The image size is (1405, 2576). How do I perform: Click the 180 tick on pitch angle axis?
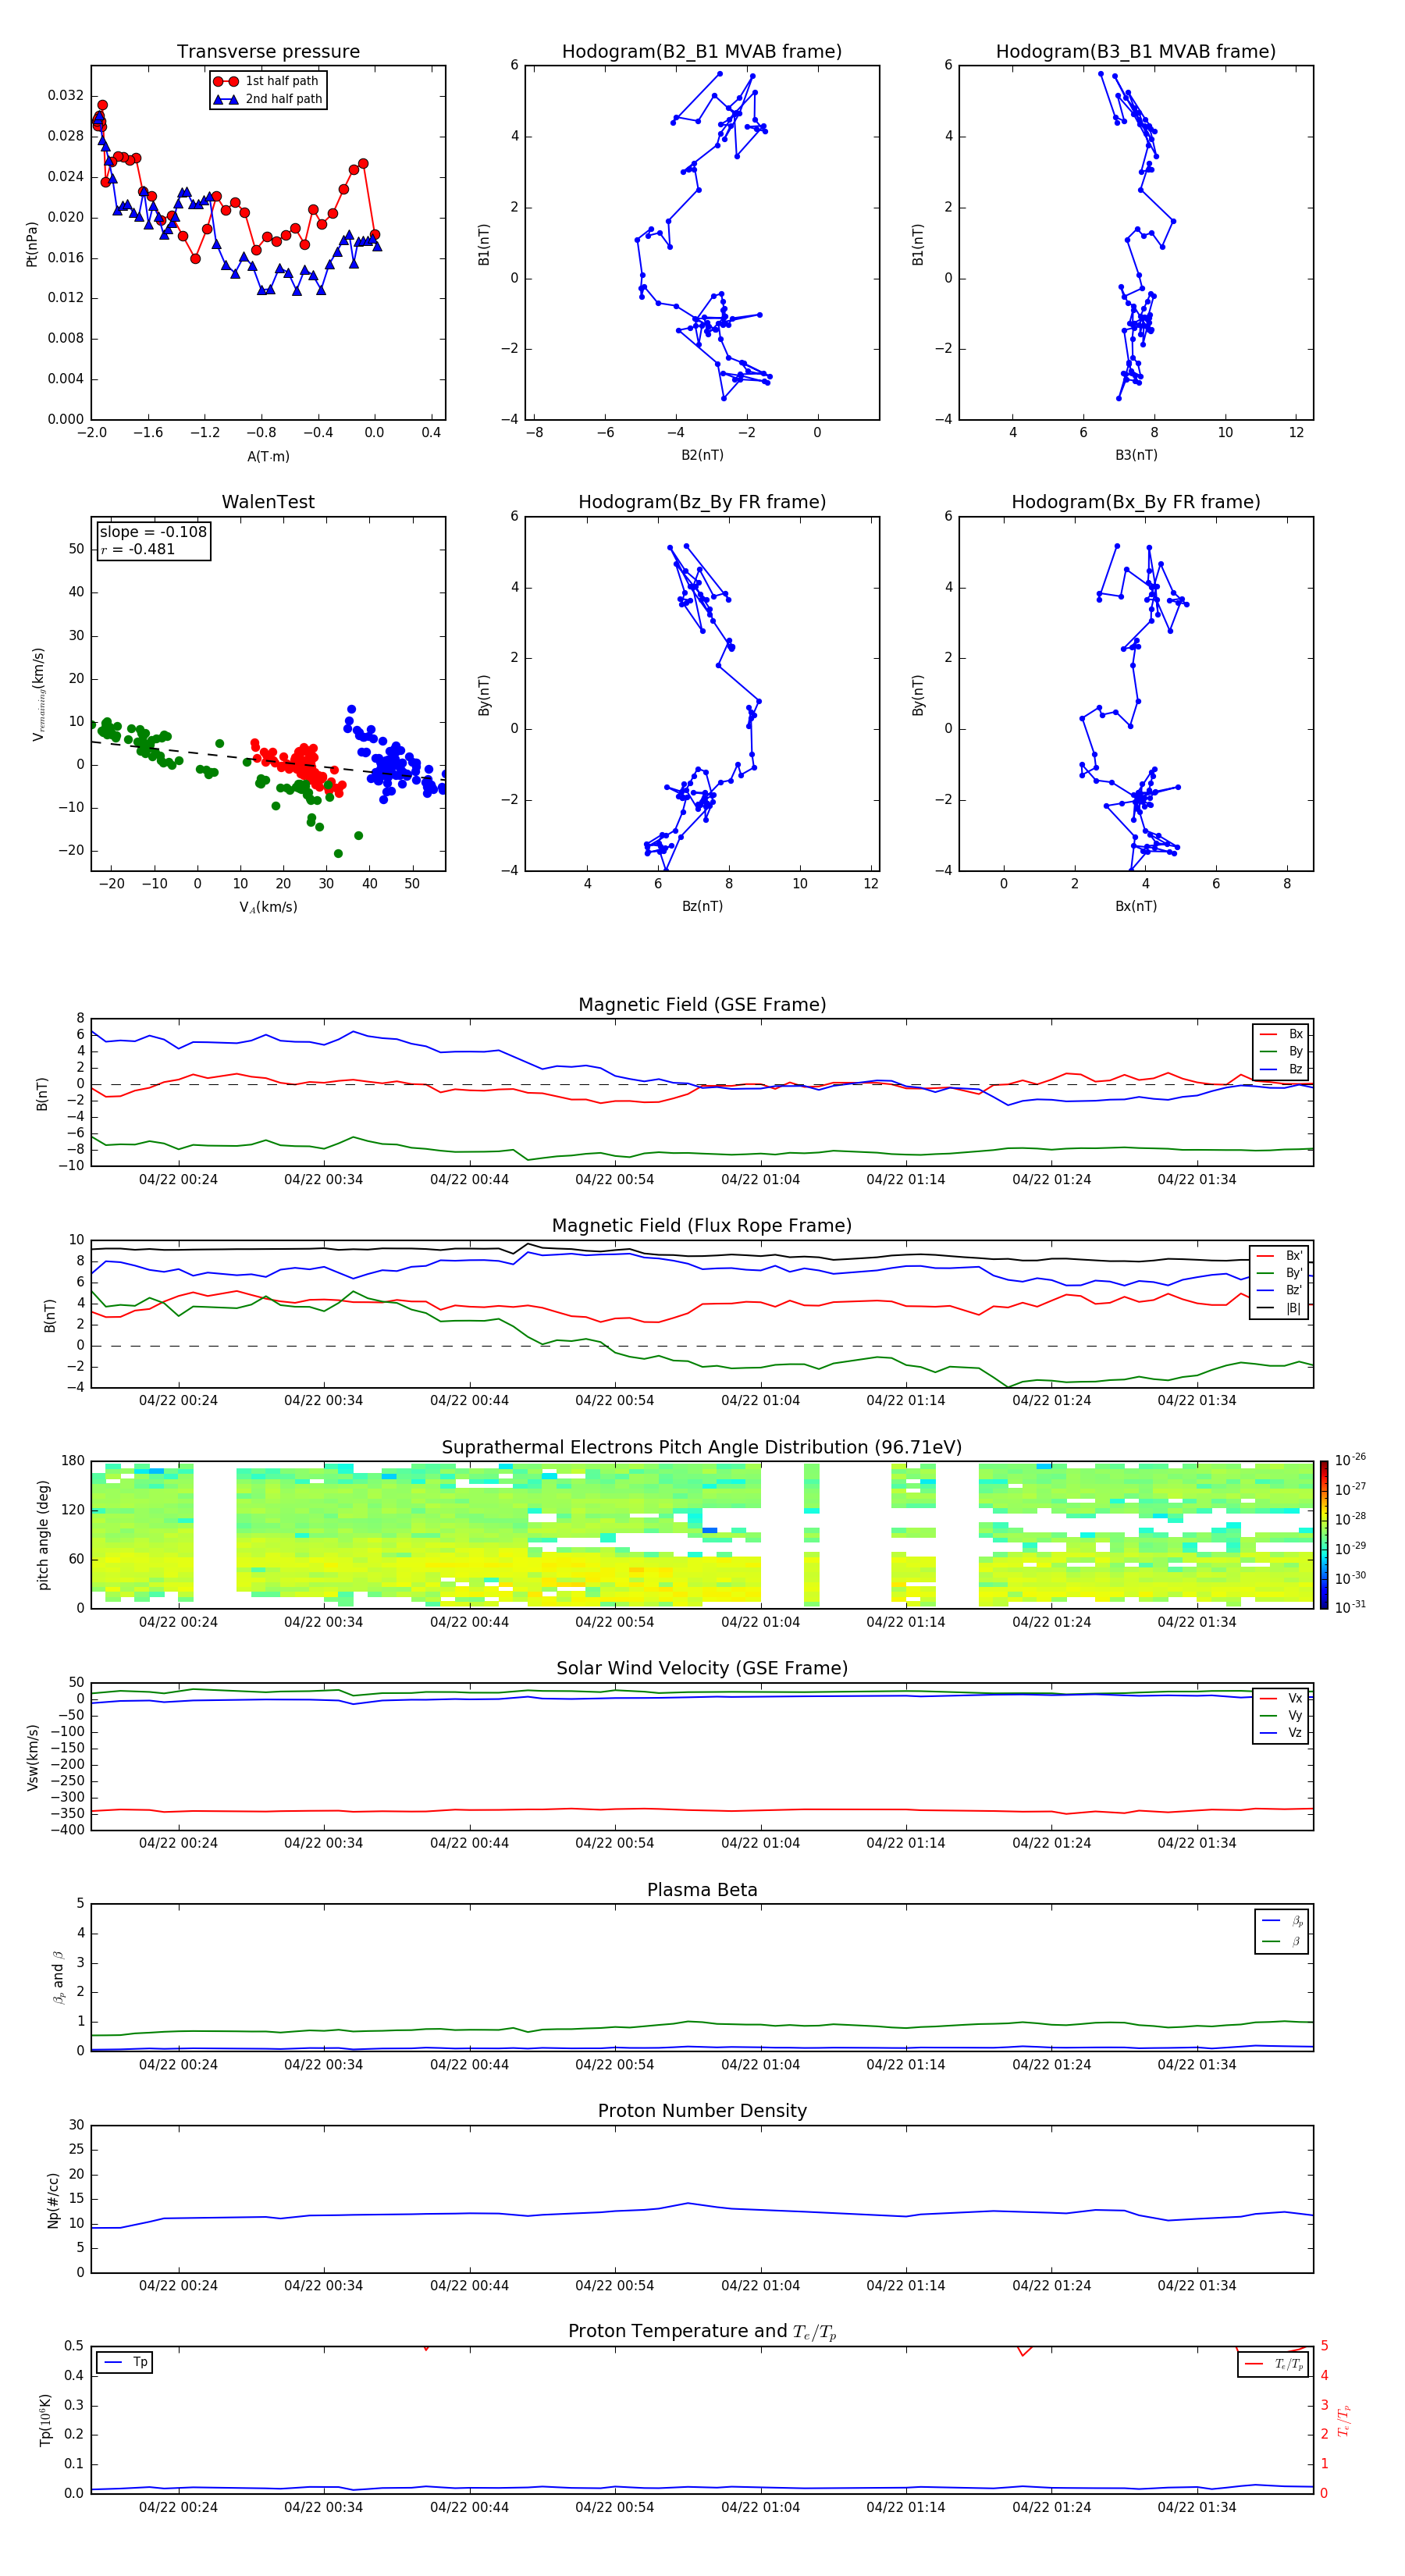coord(73,1461)
